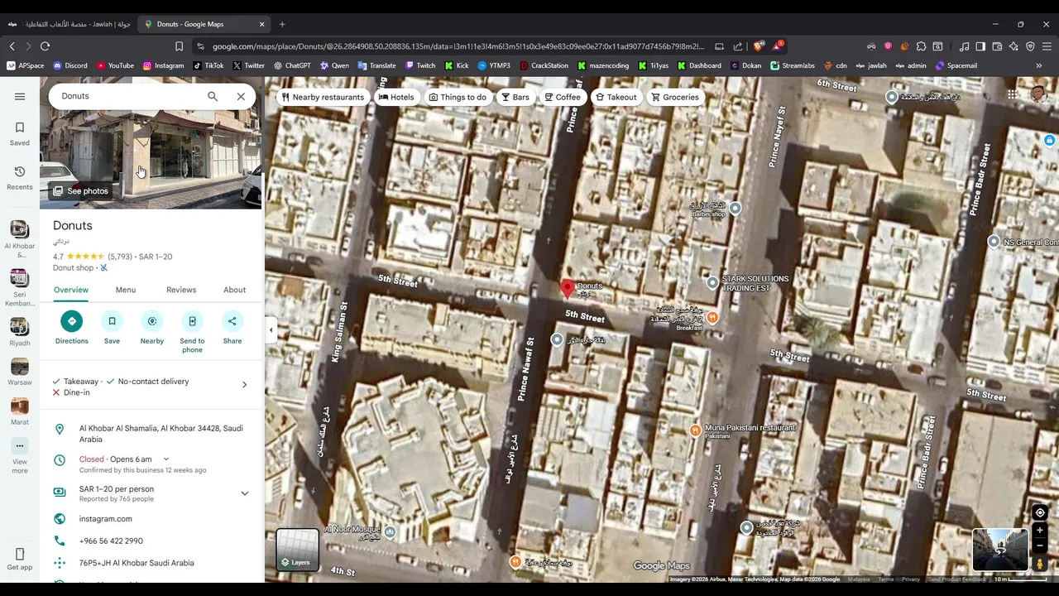Screen dimensions: 1059x596
Task: Click the Get app phone icon
Action: tap(20, 554)
